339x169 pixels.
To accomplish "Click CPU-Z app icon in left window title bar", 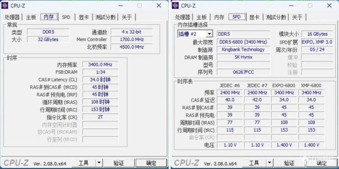I will pos(5,5).
